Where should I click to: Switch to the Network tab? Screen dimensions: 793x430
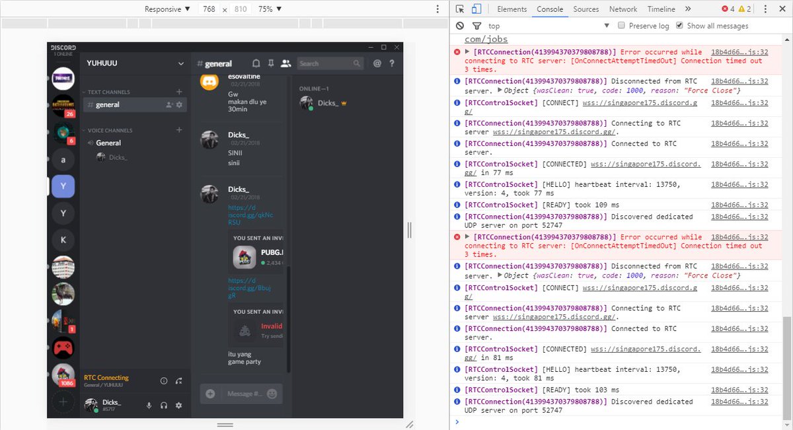tap(623, 9)
